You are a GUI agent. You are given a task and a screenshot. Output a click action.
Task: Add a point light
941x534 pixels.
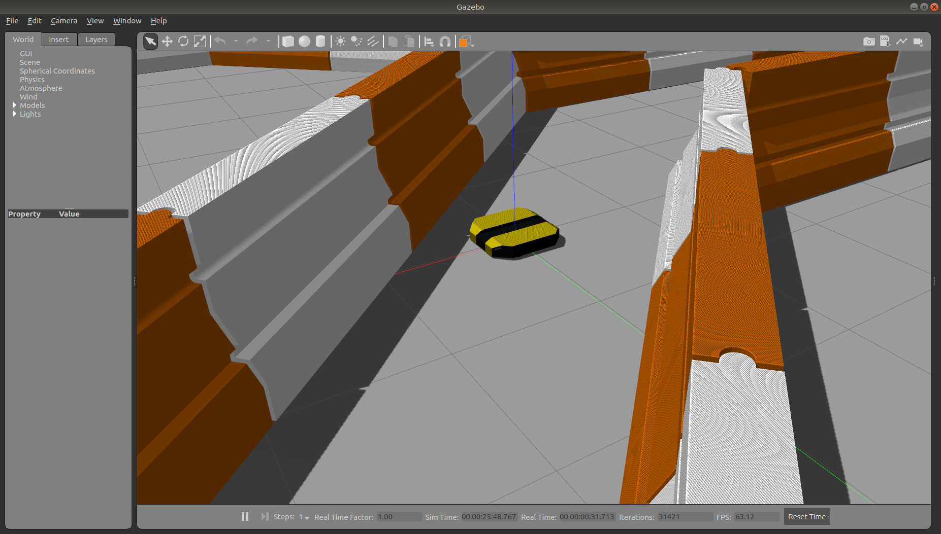coord(340,42)
